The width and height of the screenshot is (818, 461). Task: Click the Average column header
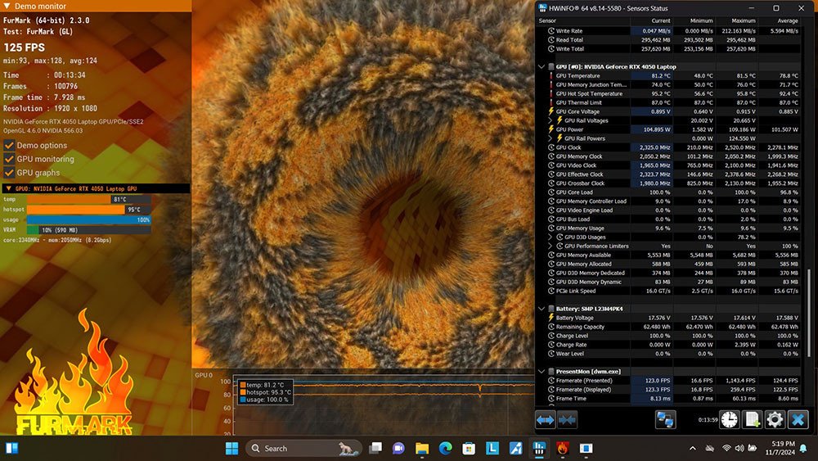coord(788,20)
